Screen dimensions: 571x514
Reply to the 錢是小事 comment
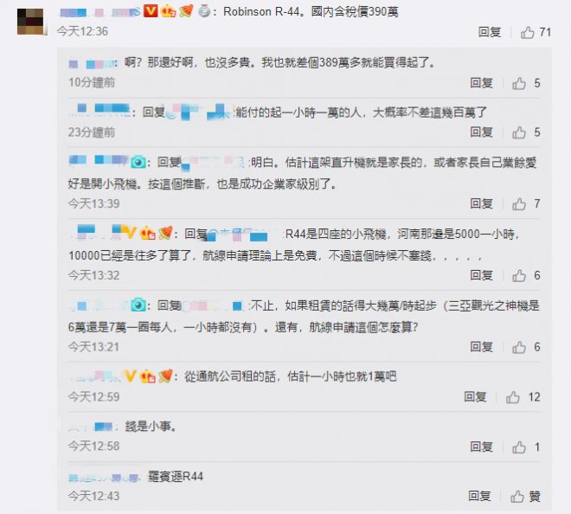(x=481, y=447)
